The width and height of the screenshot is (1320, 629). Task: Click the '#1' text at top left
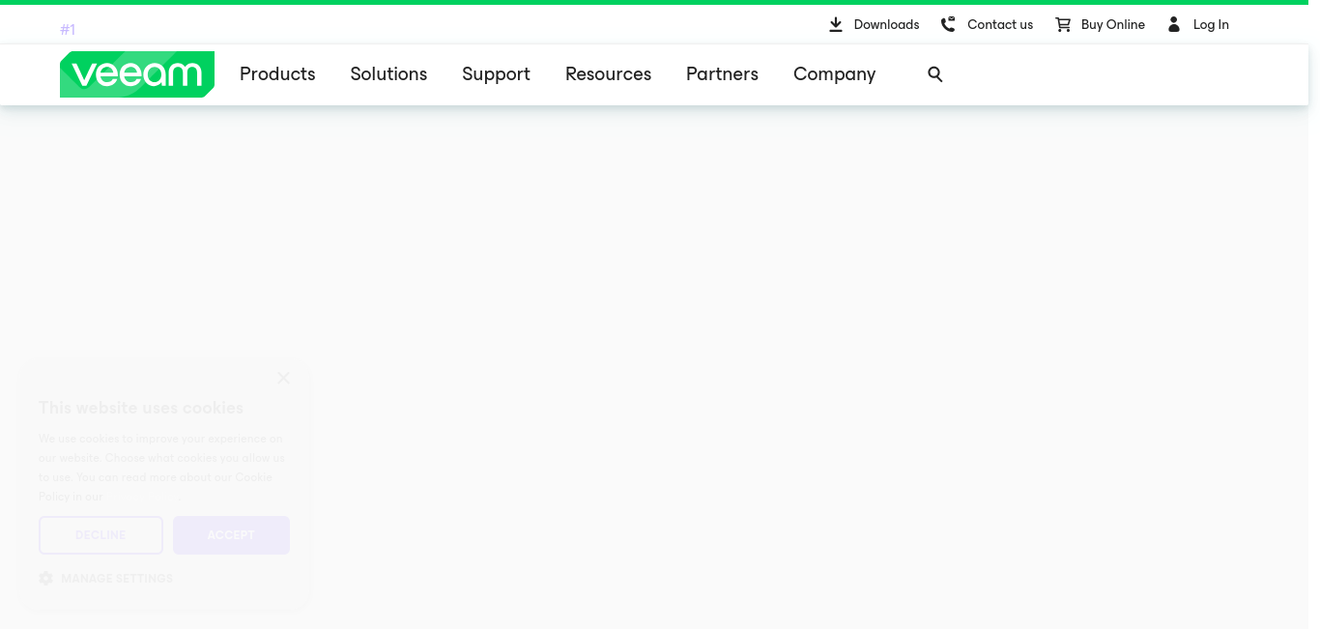tap(68, 30)
